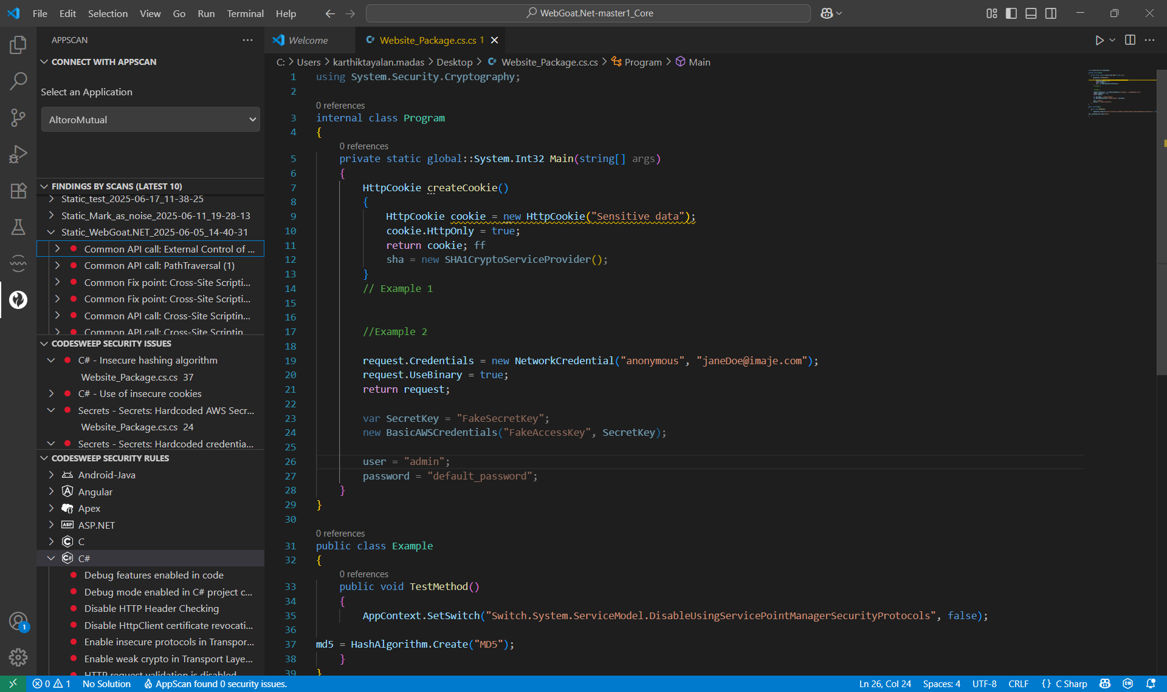Open the Terminal menu
This screenshot has width=1167, height=692.
click(245, 13)
